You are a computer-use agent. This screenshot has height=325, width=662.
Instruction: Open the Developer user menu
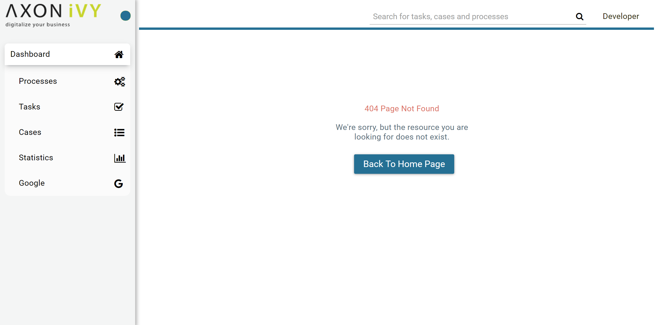coord(621,16)
